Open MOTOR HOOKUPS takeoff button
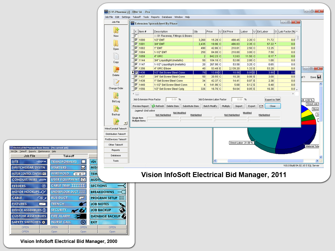 (30, 192)
